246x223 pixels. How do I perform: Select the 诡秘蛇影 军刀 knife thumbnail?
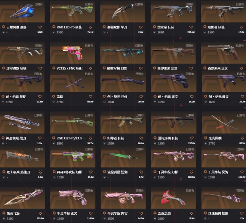point(123,11)
